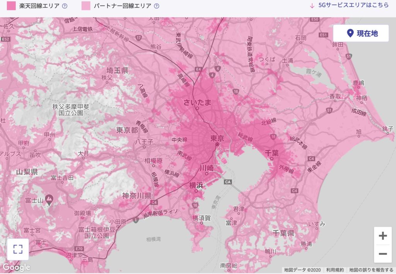Click the route 17 road shield
Image resolution: width=396 pixels, height=274 pixels.
coord(138,38)
